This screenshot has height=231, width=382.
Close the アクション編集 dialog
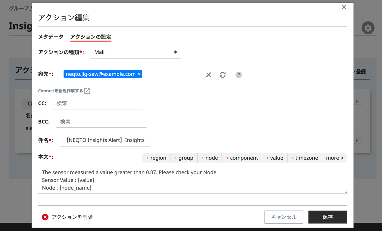point(344,7)
